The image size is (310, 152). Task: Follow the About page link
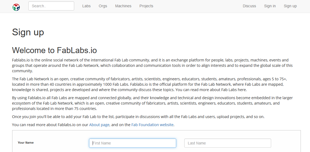point(99,125)
